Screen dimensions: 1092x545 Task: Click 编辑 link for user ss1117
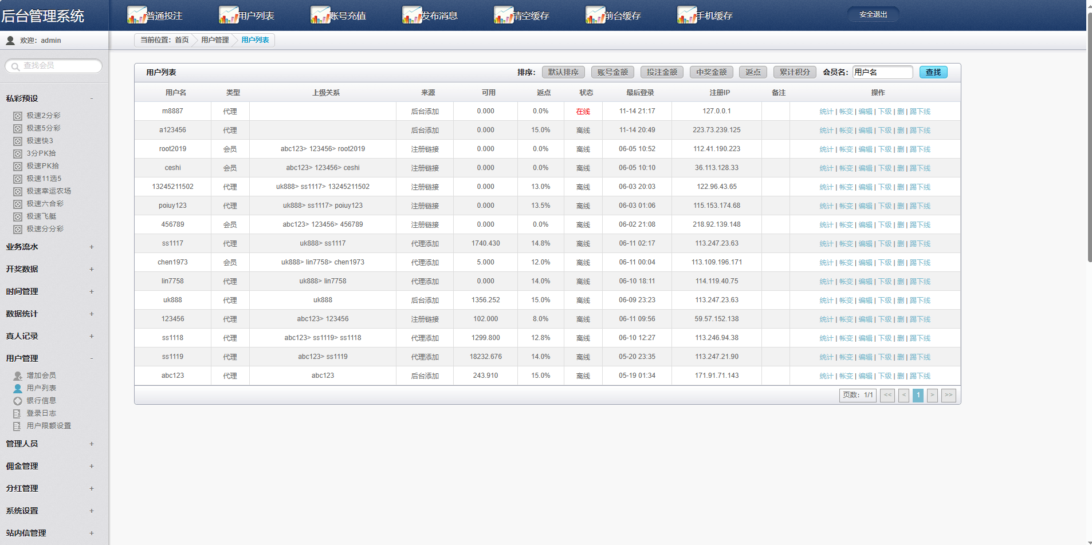(865, 244)
